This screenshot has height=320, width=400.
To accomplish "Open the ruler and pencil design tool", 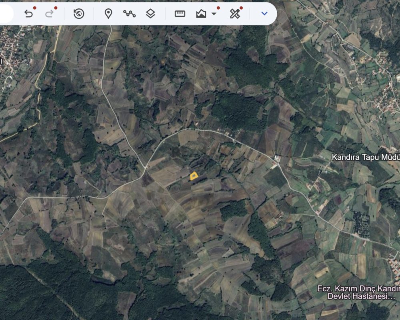I will tap(235, 14).
